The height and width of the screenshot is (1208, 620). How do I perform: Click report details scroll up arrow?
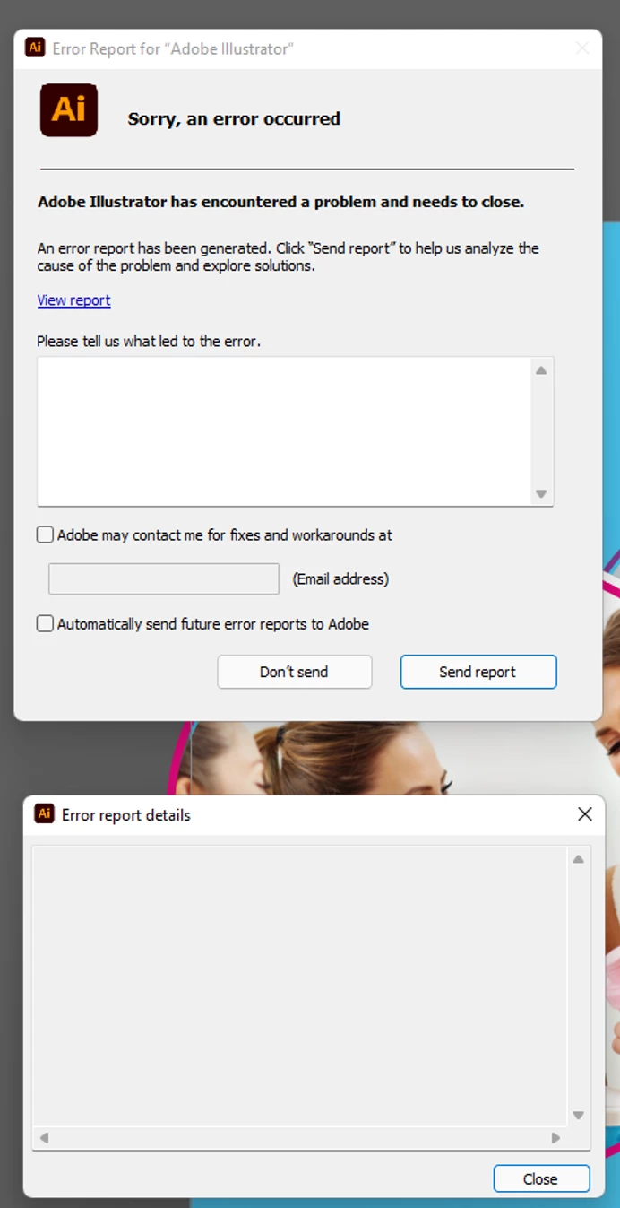pos(579,859)
